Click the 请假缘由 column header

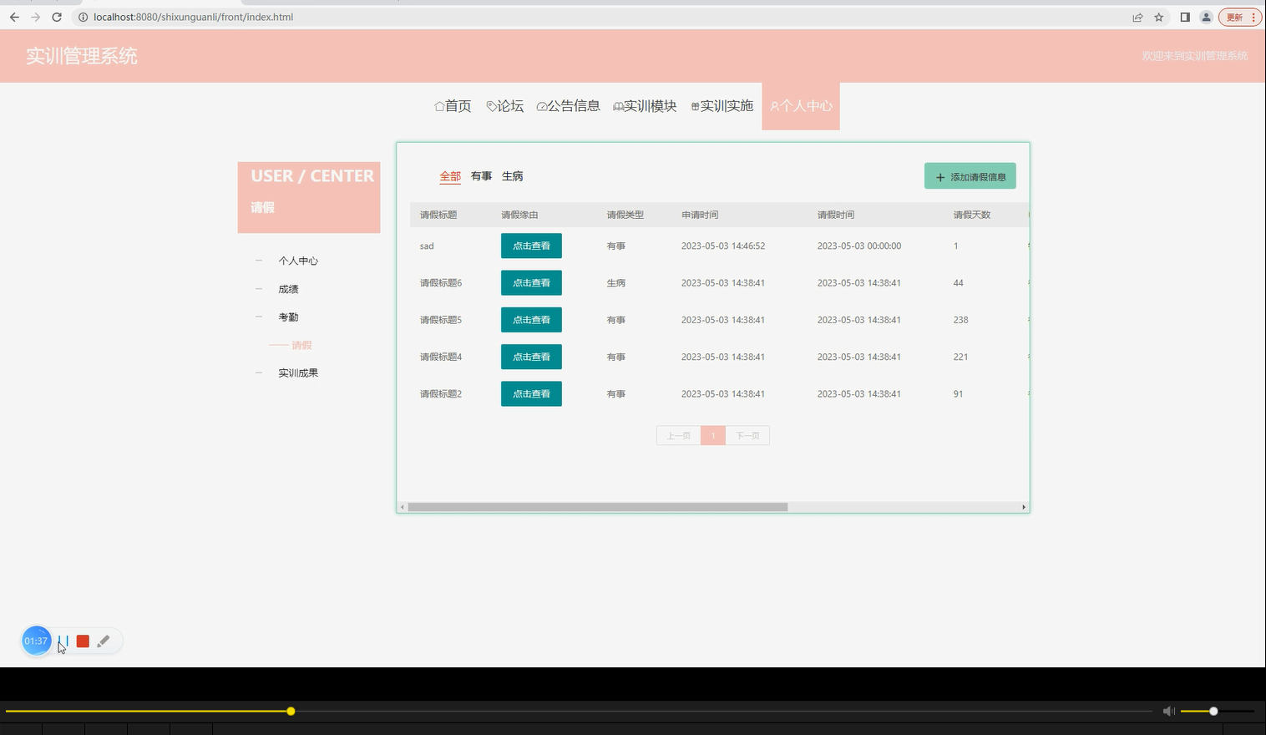click(x=519, y=215)
